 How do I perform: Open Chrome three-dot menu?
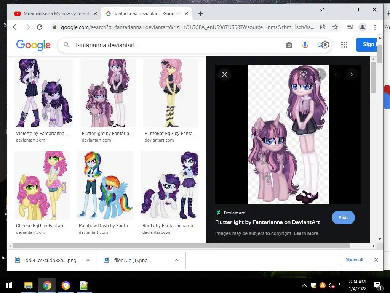click(375, 27)
